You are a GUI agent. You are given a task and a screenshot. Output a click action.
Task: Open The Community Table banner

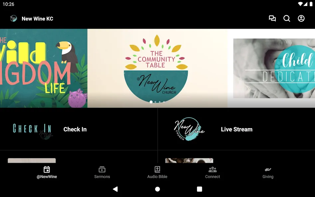tap(158, 68)
